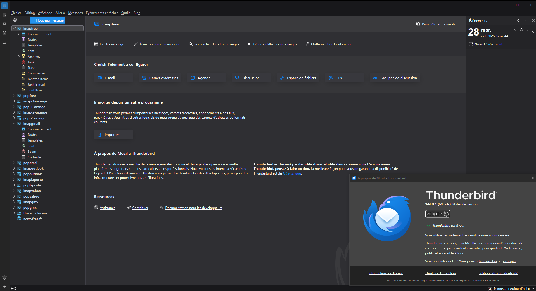Click the Flux feed setup button

[x=344, y=78]
